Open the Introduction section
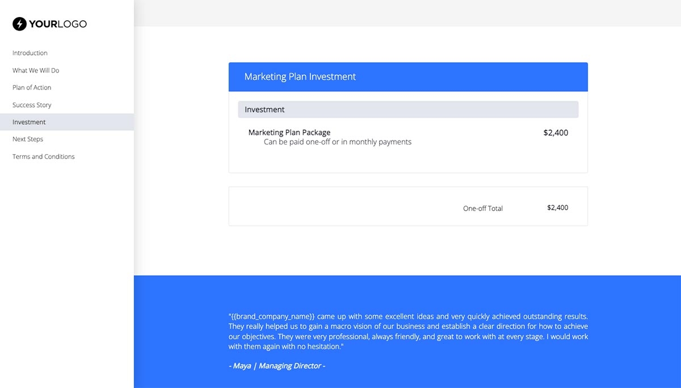The height and width of the screenshot is (388, 681). 30,53
